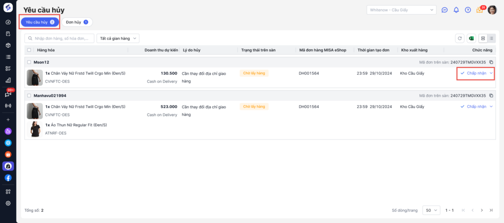Image resolution: width=504 pixels, height=223 pixels.
Task: Click the help question mark icon
Action: 468,10
